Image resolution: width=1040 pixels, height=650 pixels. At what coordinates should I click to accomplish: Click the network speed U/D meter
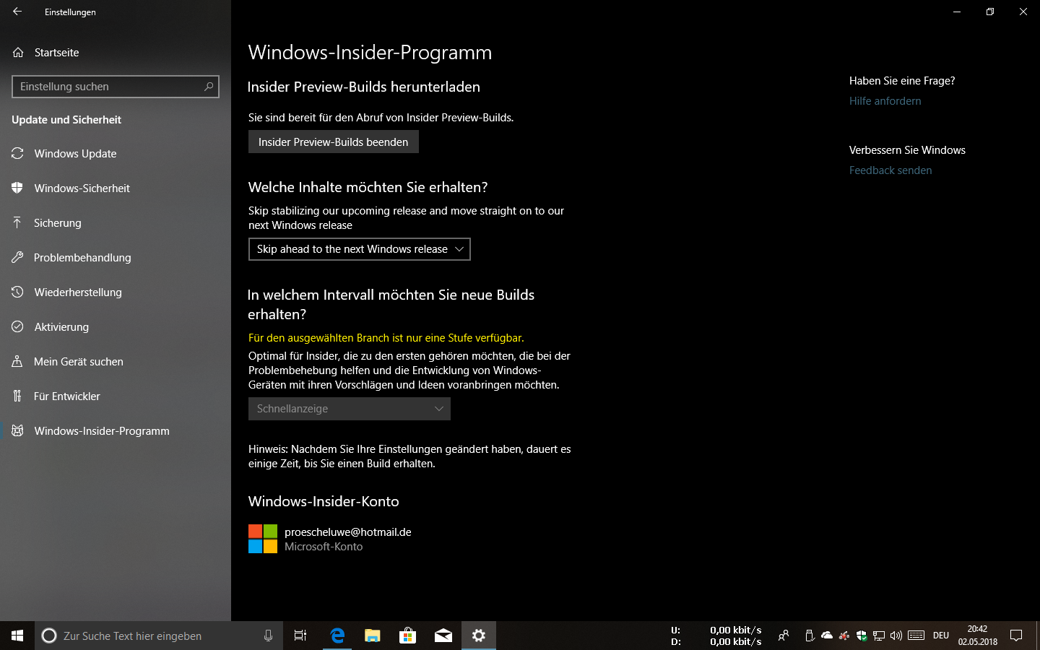[x=716, y=636]
